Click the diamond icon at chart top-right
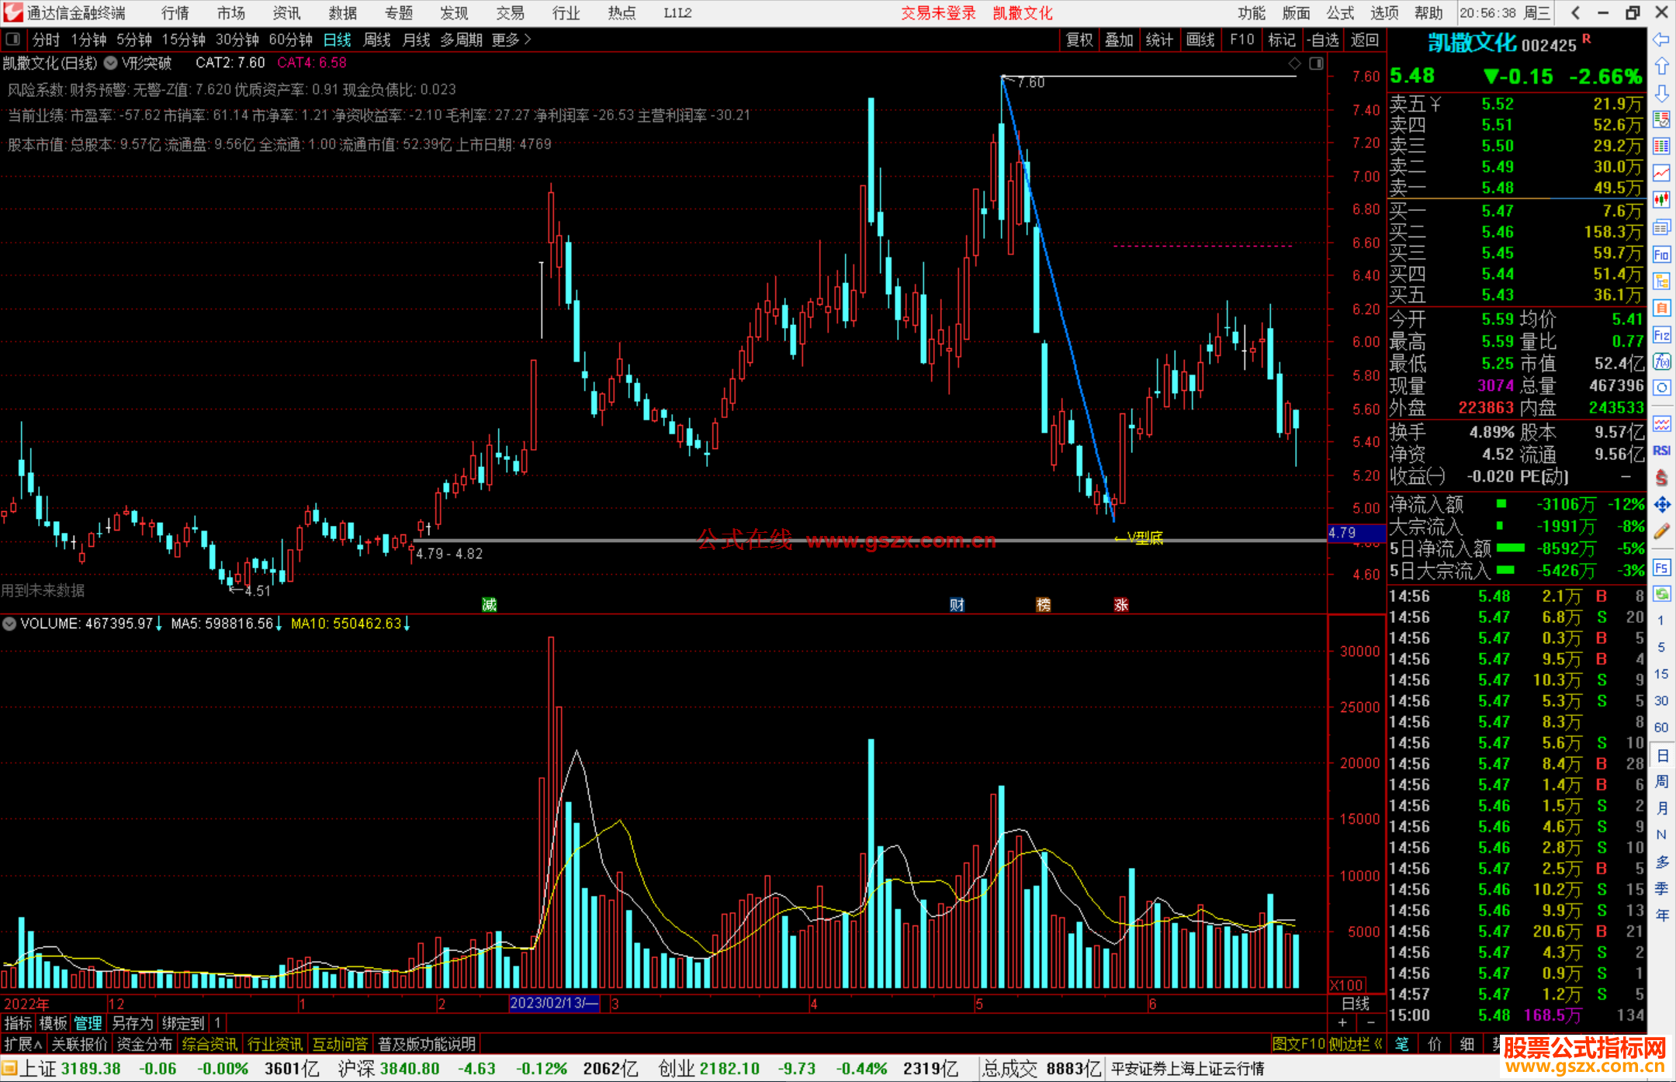 pos(1294,64)
